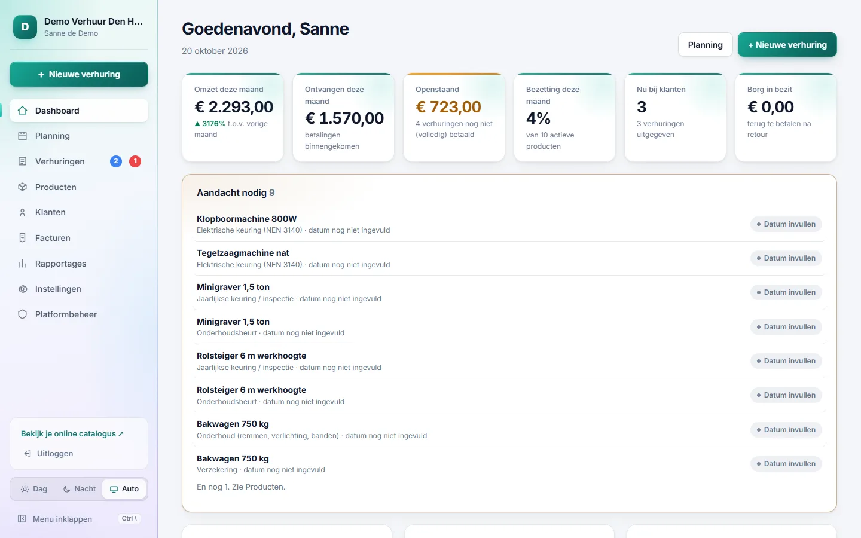Click the '20 oktober 2026' date text

click(x=215, y=51)
